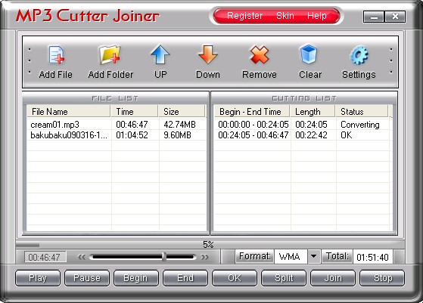Sort by File Name column header

tap(69, 111)
